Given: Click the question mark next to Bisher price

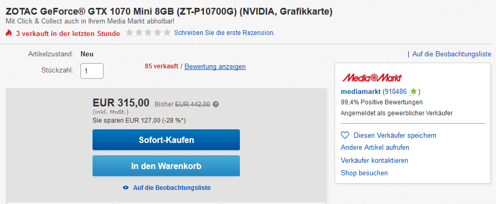Looking at the screenshot, I should 216,104.
